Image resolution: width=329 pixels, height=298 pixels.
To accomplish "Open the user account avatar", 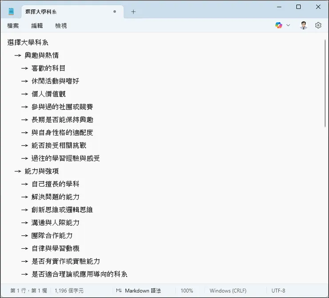I will tap(303, 25).
